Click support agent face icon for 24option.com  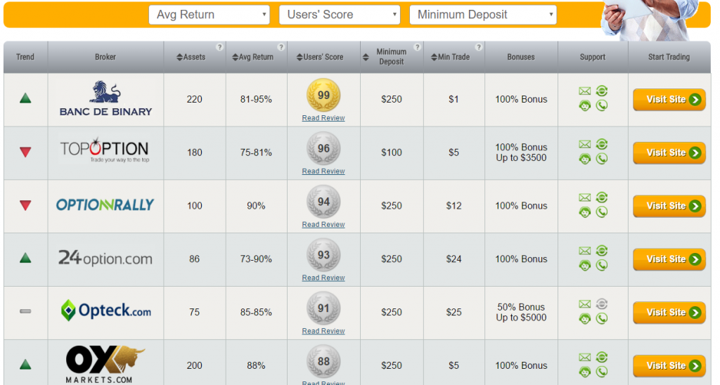tap(584, 266)
